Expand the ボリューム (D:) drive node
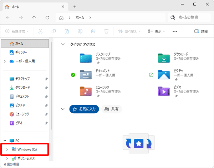 [7, 158]
